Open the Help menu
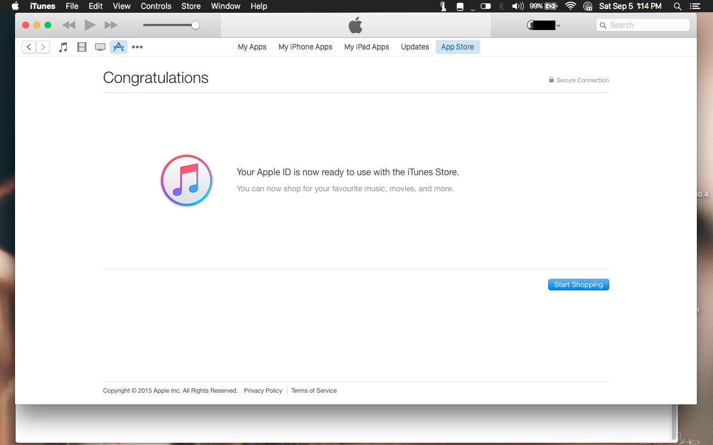Viewport: 713px width, 445px height. click(259, 6)
